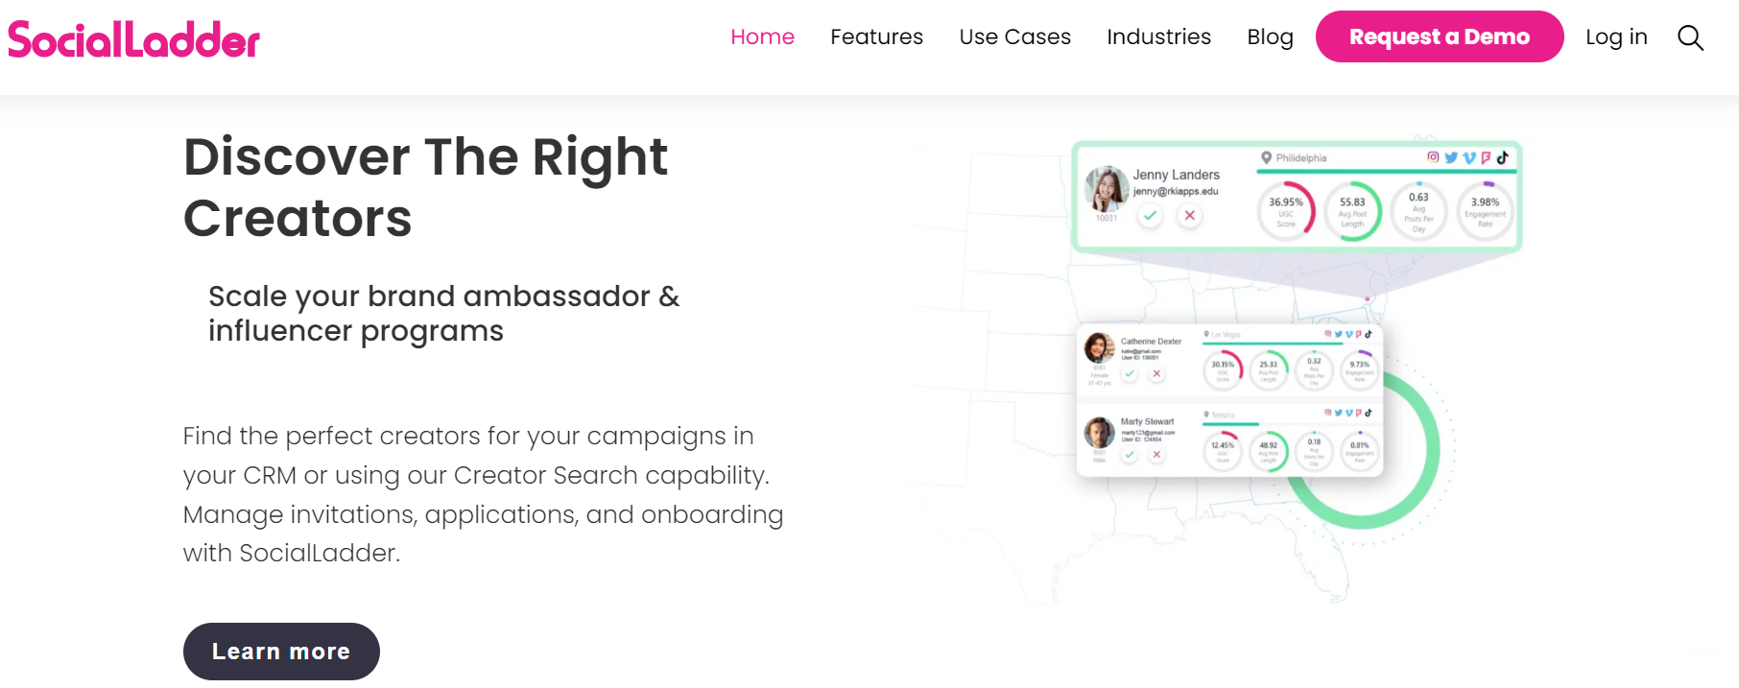
Task: Approve Marty Stewart with the green checkmark
Action: coord(1129,454)
